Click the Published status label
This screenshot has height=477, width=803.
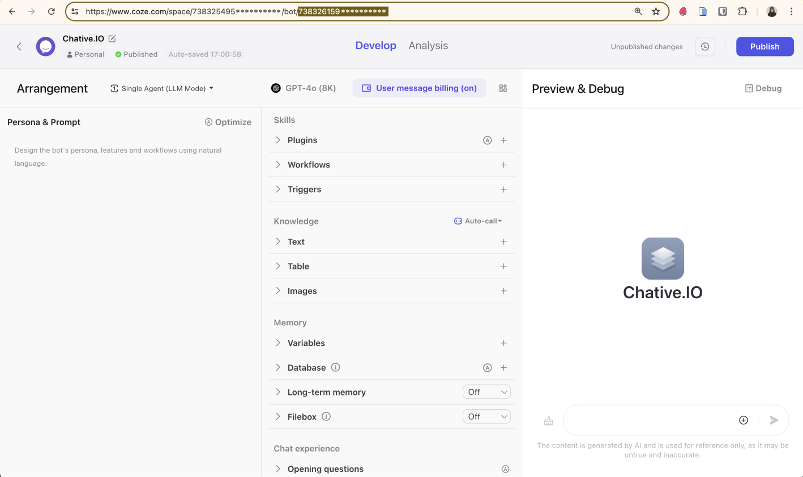[x=136, y=54]
